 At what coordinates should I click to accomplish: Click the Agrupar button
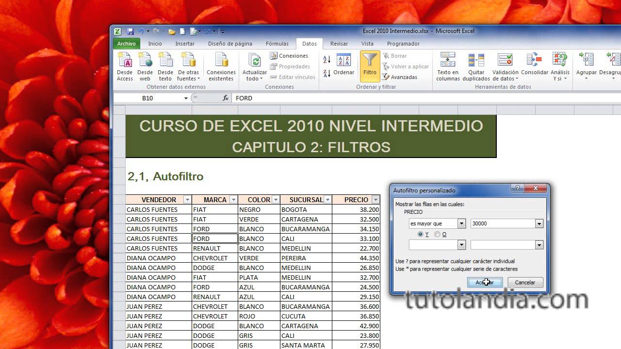[586, 67]
